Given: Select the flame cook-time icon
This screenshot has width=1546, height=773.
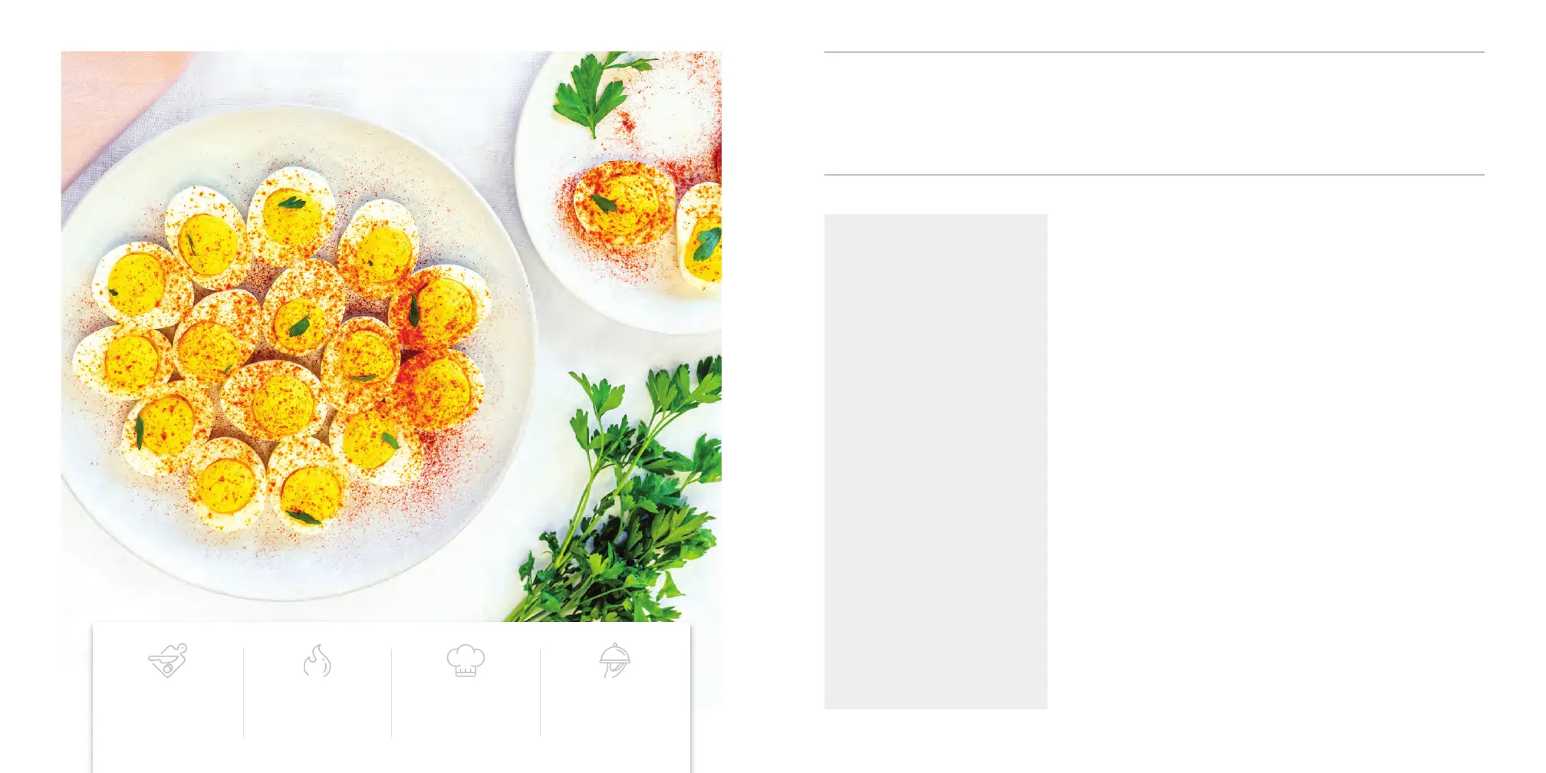Looking at the screenshot, I should pos(317,660).
